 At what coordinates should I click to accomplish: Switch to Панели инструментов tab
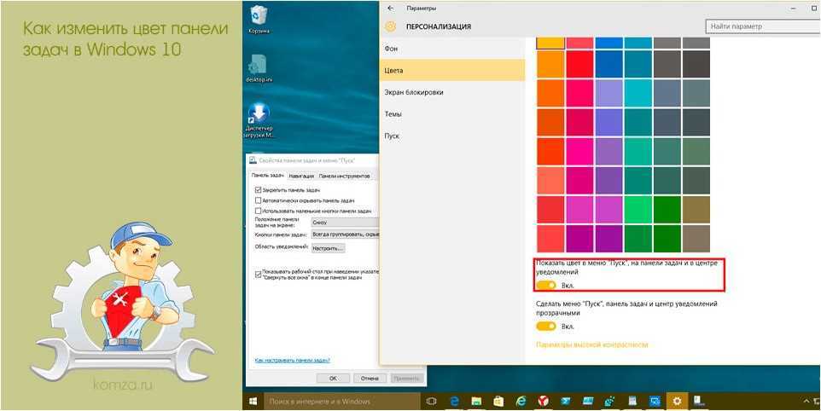tap(344, 177)
